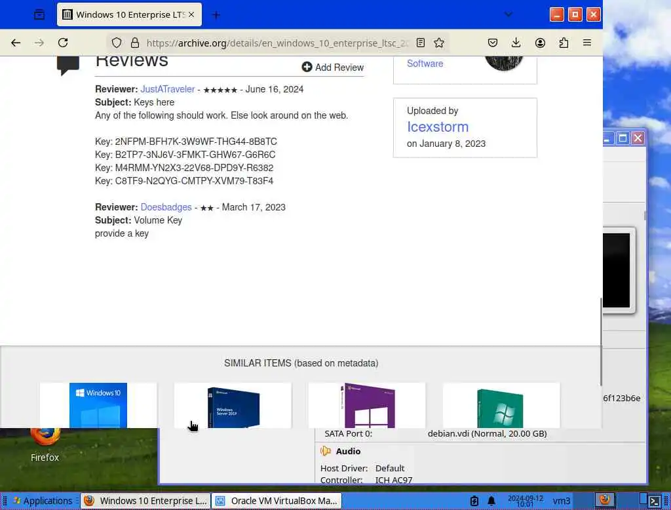
Task: Click the taskbar clock 2024-09-12
Action: 526,501
